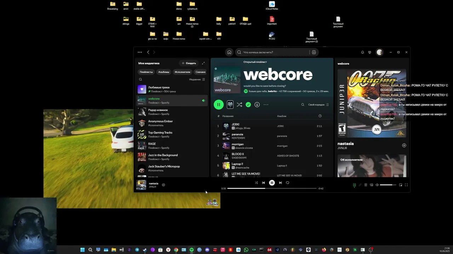Click the 'Создать' button

tap(189, 63)
